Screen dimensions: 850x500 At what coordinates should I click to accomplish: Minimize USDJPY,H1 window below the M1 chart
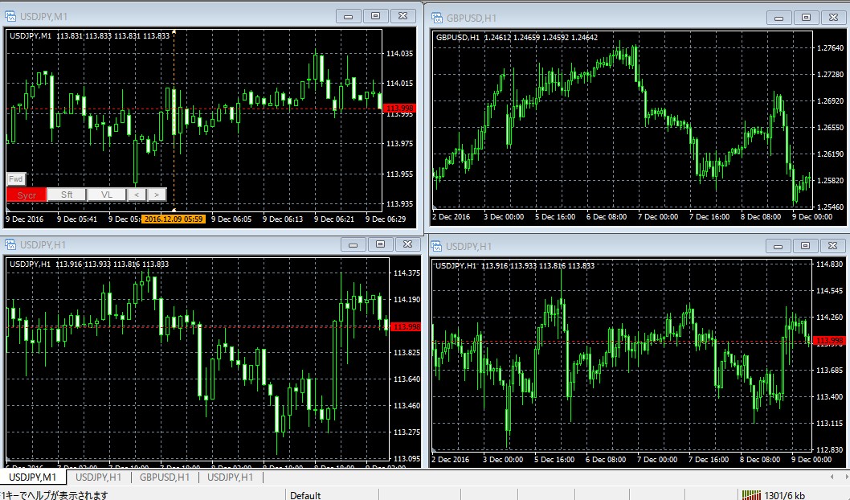pyautogui.click(x=353, y=244)
